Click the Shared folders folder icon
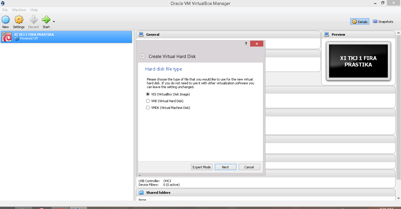This screenshot has width=401, height=209. [141, 193]
